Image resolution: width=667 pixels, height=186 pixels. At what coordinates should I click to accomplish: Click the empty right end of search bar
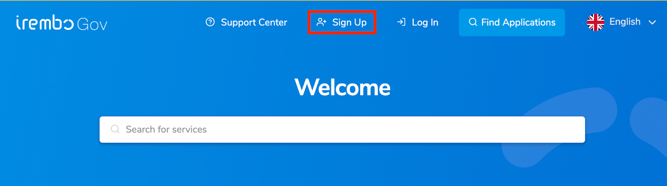[x=542, y=129]
